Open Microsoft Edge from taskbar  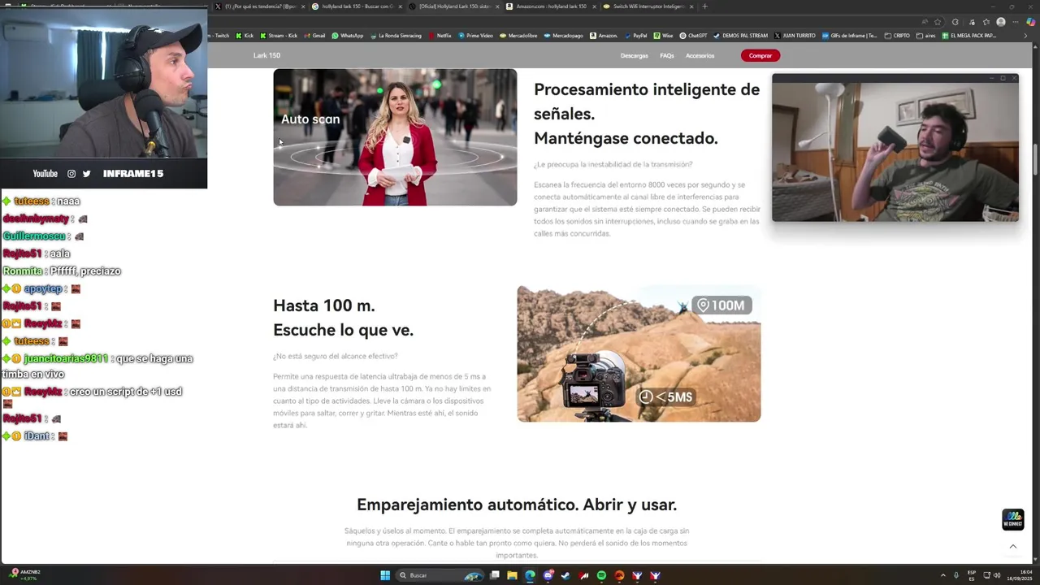[x=530, y=575]
